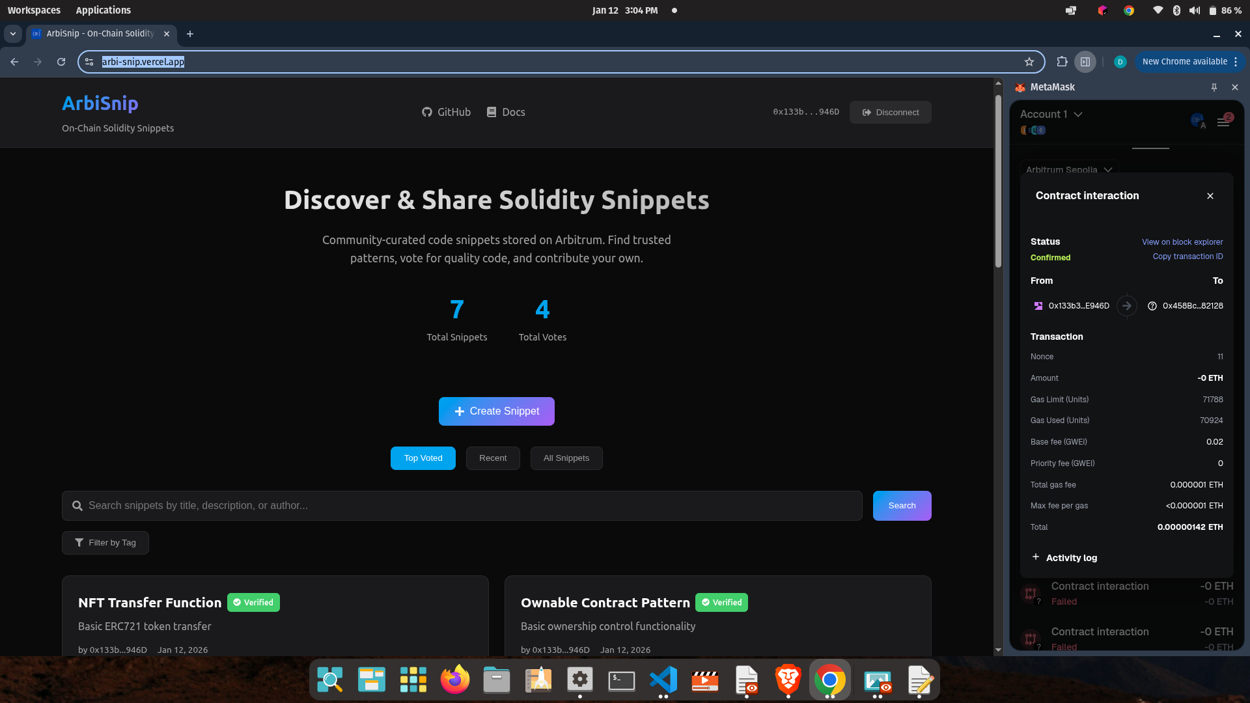Click the reload page icon
1250x703 pixels.
pyautogui.click(x=61, y=62)
